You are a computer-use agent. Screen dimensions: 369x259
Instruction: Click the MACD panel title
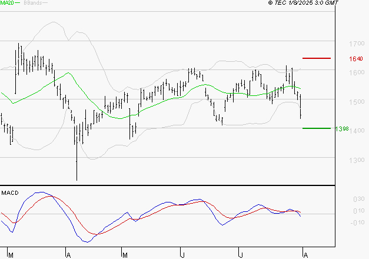10,193
